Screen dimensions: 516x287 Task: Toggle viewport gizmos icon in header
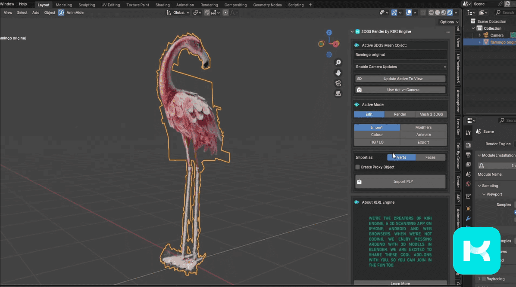(x=394, y=13)
